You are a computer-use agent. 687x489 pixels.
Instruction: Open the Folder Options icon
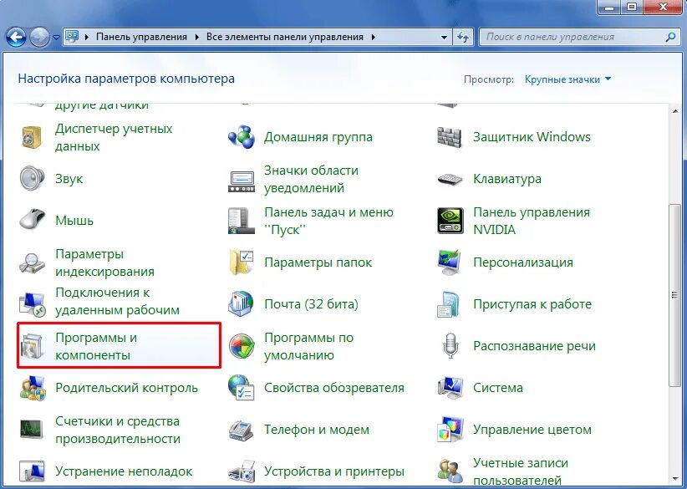coord(242,262)
